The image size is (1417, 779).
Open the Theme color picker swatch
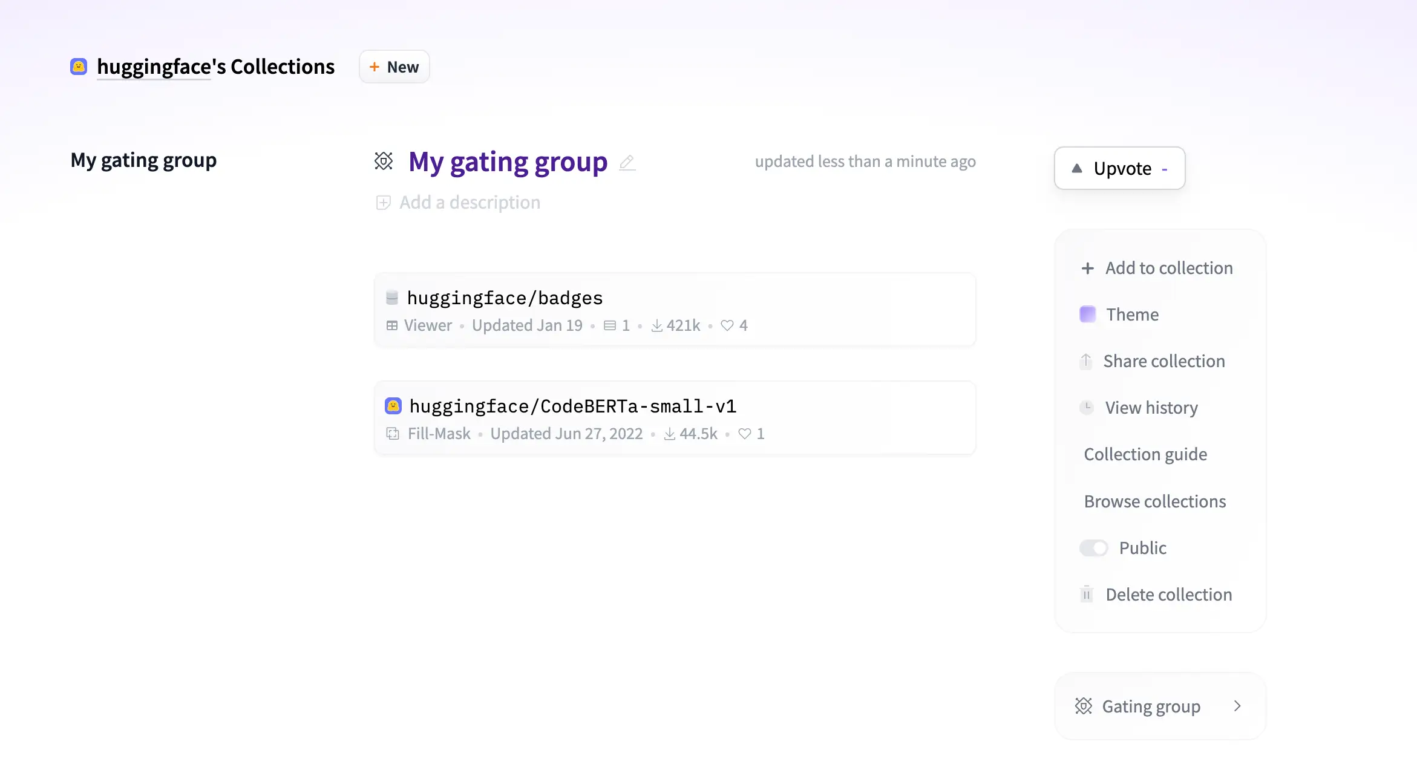[1087, 315]
